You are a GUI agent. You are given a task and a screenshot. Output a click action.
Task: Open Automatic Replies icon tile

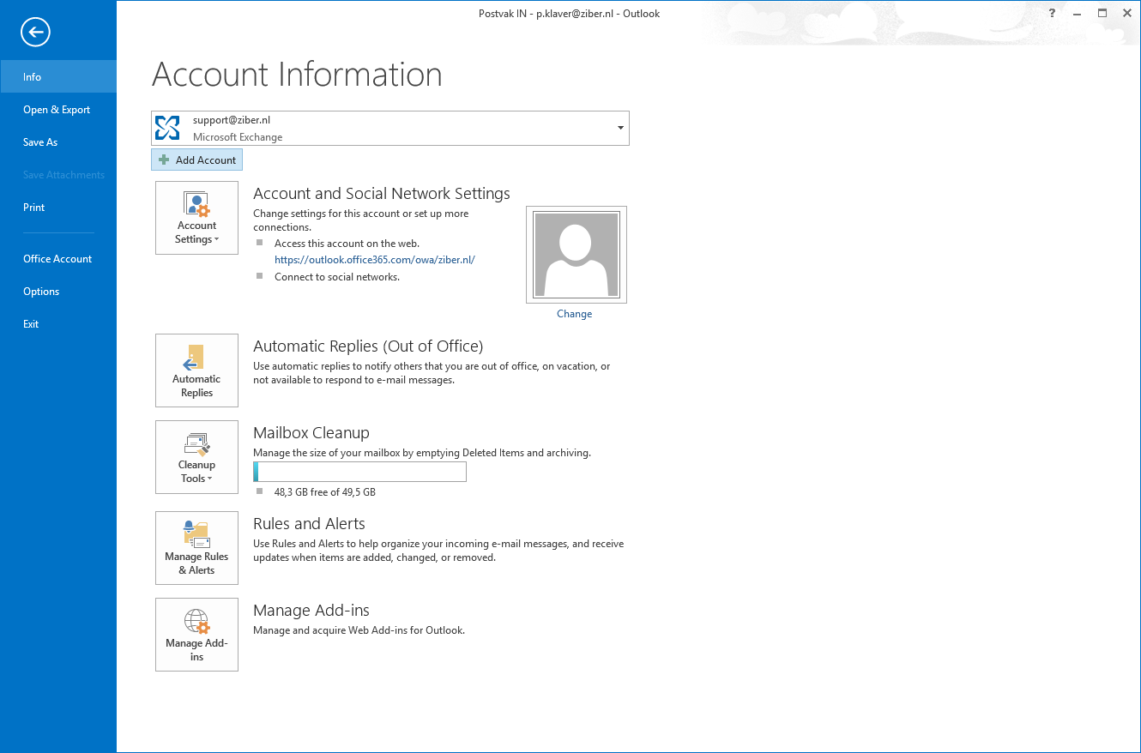point(196,370)
